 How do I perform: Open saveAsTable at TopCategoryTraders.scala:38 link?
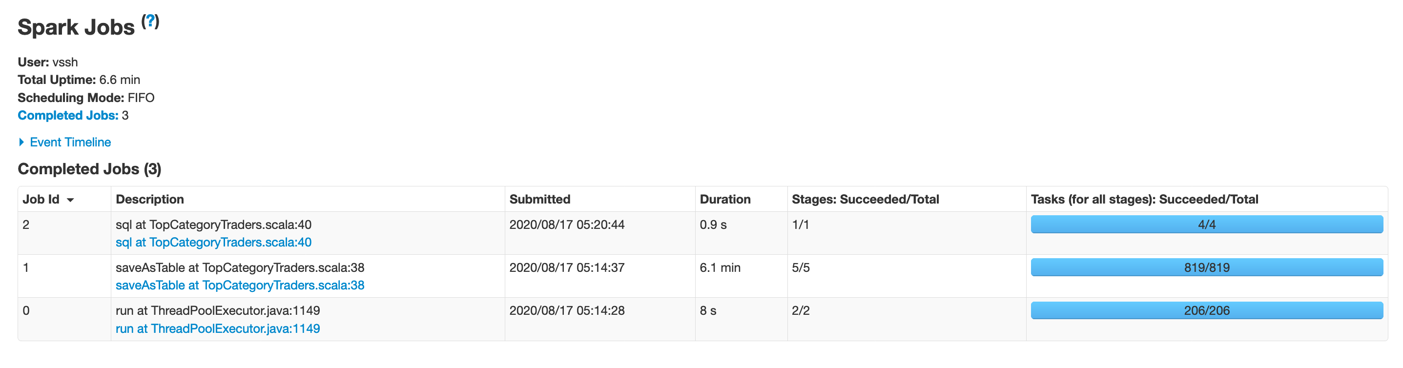pos(240,285)
